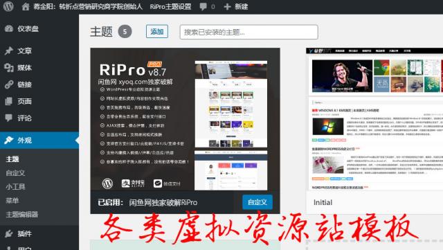
Task: Open comments bubble in admin bar
Action: (203, 6)
